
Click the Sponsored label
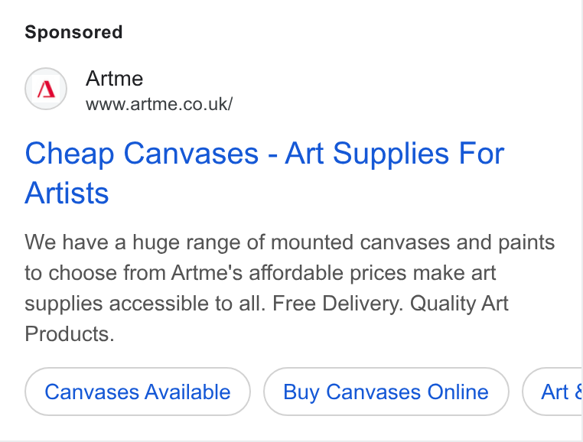(x=73, y=32)
